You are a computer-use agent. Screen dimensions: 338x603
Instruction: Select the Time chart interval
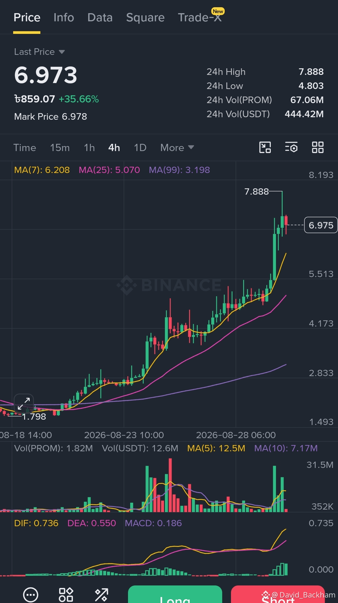point(25,148)
